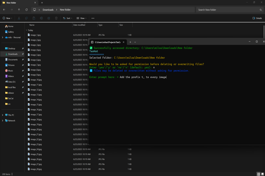This screenshot has width=265, height=176.
Task: Open Videos in the sidebar
Action: [x=9, y=76]
